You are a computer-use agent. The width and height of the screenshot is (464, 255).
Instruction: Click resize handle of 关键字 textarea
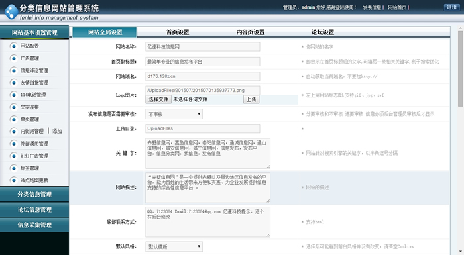coord(268,166)
